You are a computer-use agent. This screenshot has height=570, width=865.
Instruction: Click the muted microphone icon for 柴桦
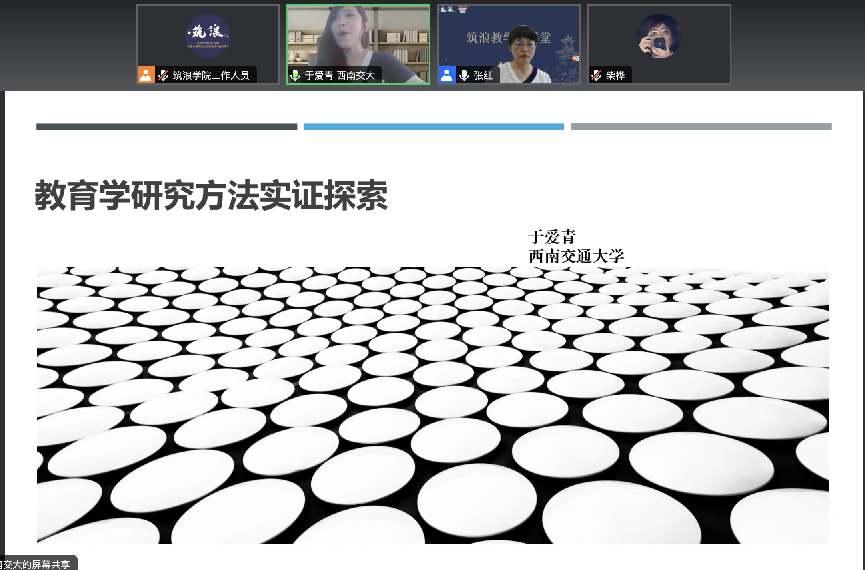(x=596, y=75)
